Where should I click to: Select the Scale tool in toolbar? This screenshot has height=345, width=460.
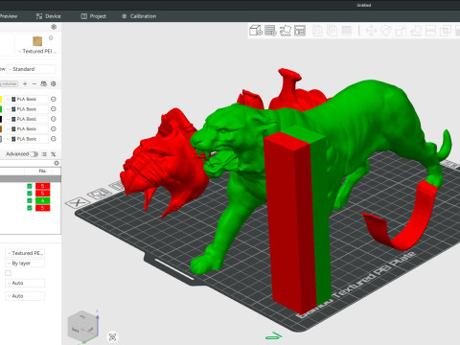click(x=401, y=31)
